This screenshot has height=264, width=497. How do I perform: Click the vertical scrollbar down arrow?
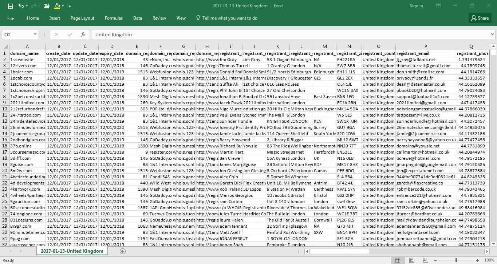(x=493, y=244)
